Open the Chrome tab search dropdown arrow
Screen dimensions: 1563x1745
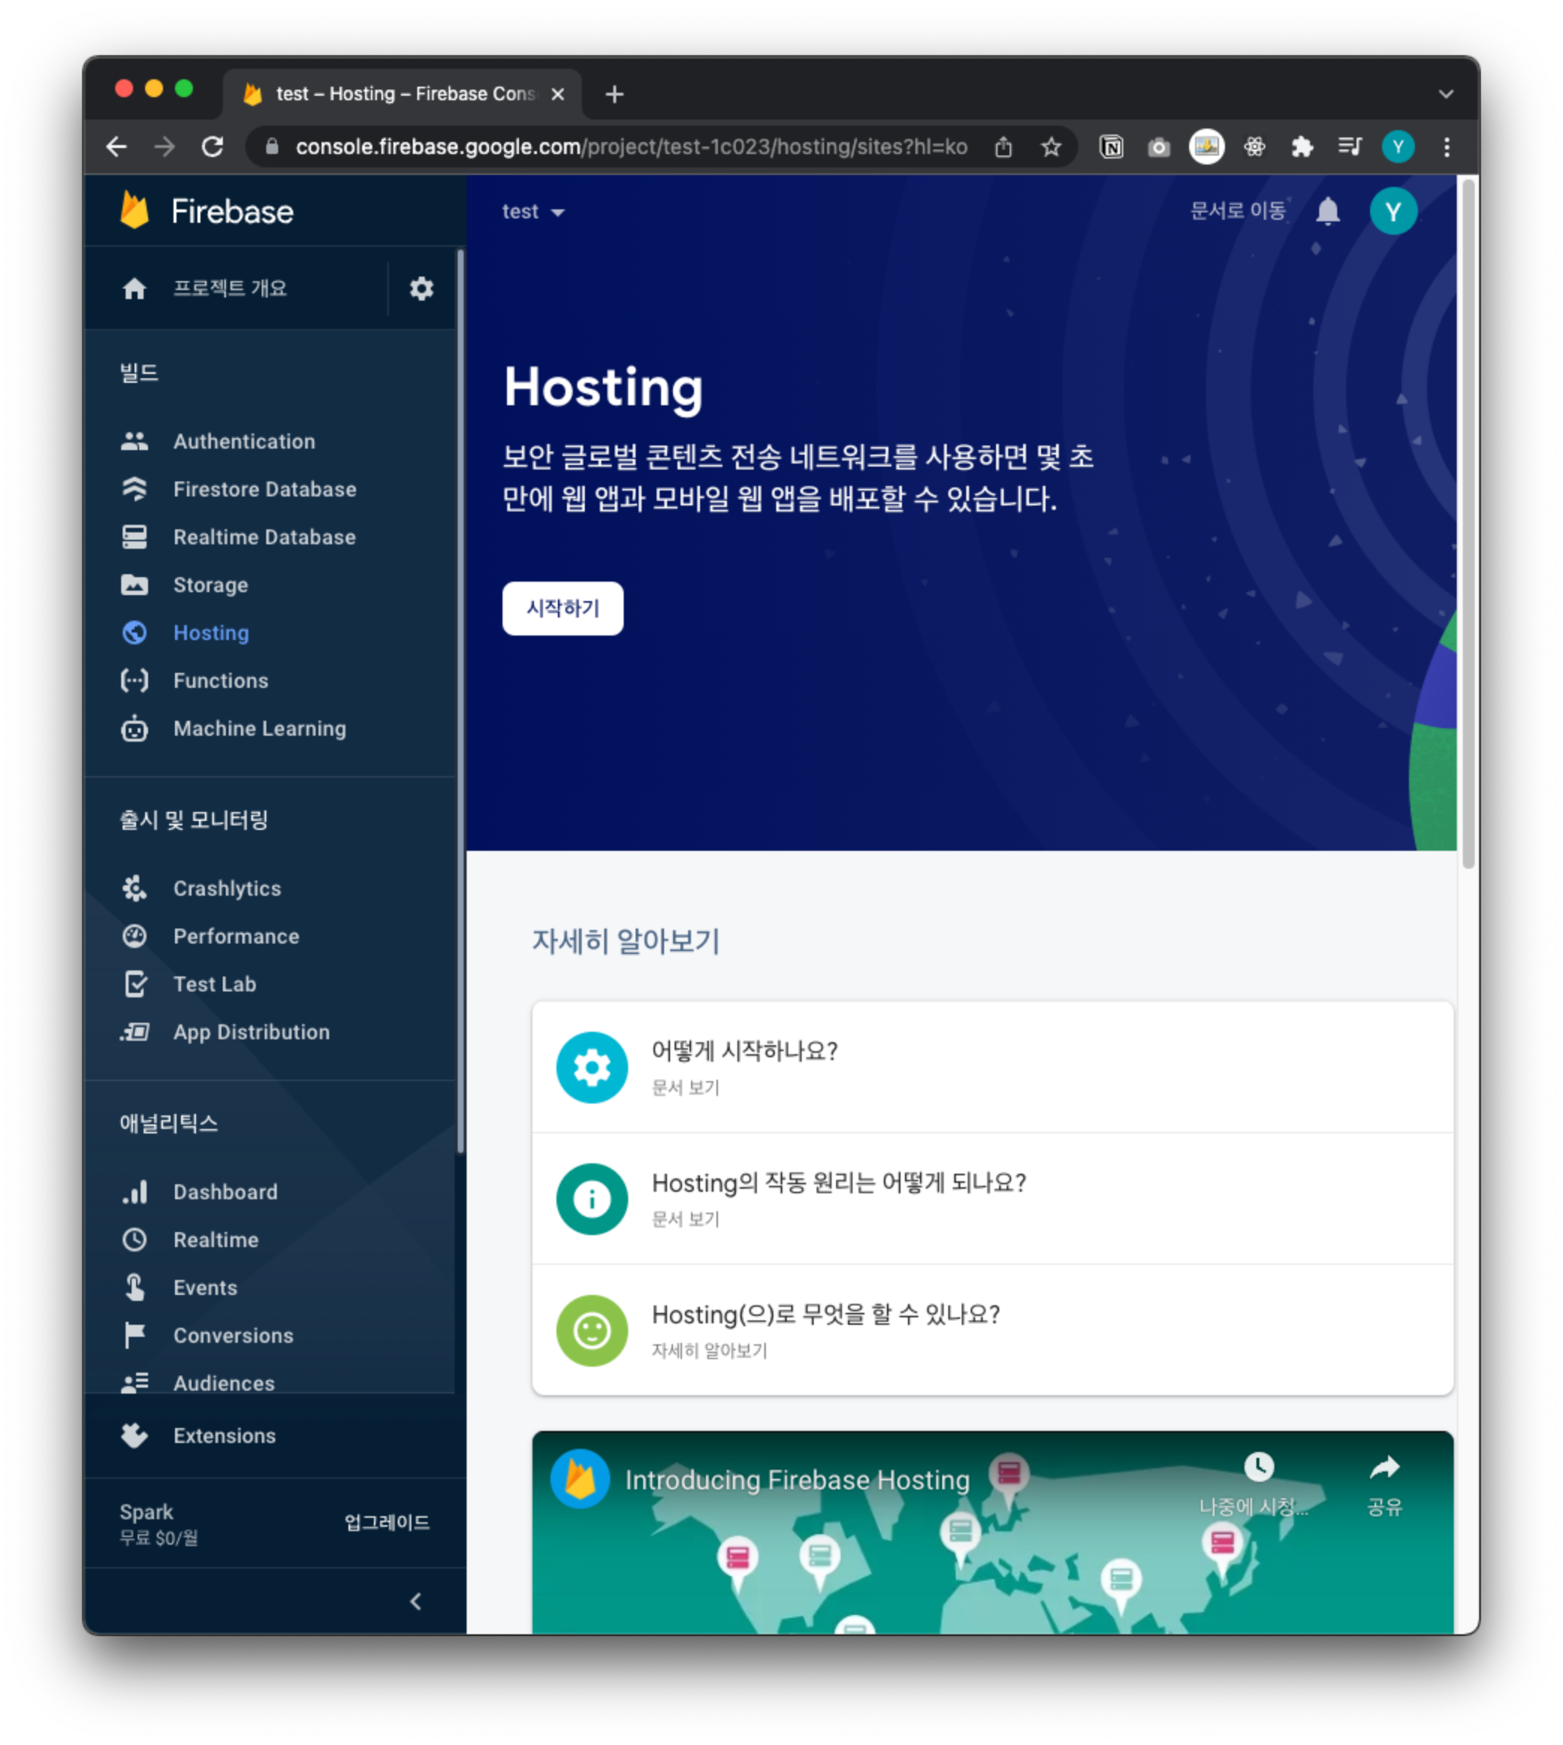coord(1446,93)
